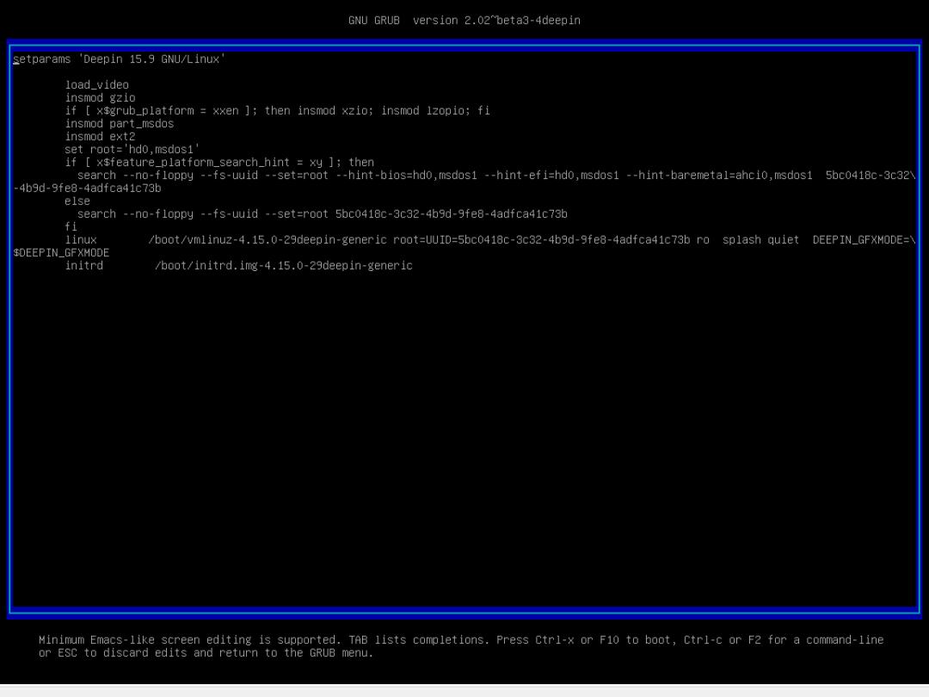Click the /boot/initrd.img-4.15.0-29deepin-generic path
The image size is (929, 697).
pyautogui.click(x=284, y=266)
